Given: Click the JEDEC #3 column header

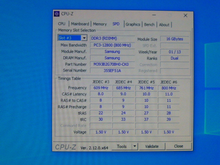Looking at the screenshot, I should pos(101,82).
